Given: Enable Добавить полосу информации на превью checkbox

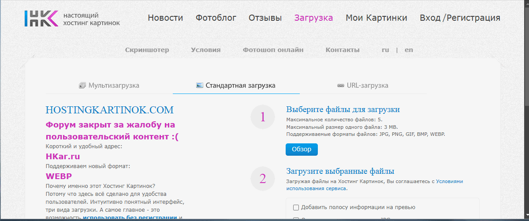Looking at the screenshot, I should (x=296, y=207).
